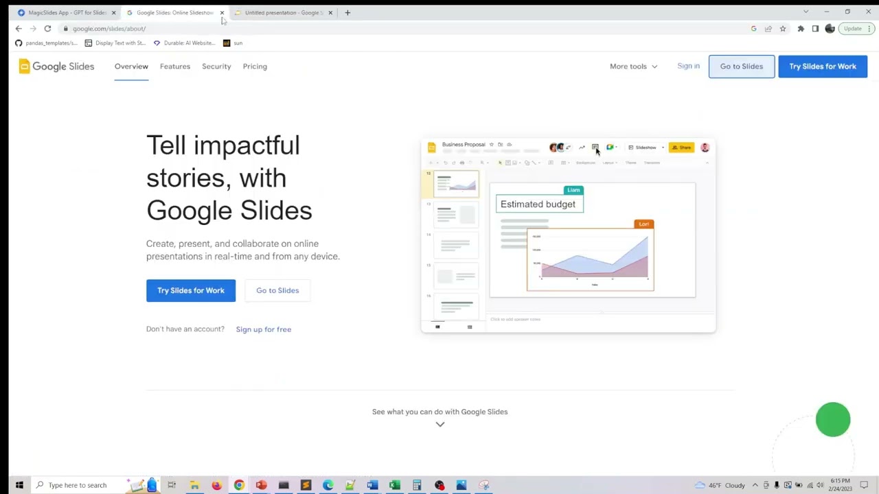Screen dimensions: 879x494
Task: Launch Firefox from the taskbar
Action: point(216,485)
